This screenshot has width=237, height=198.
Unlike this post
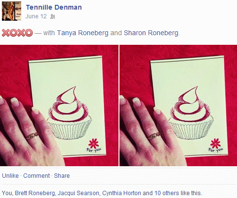pyautogui.click(x=10, y=176)
